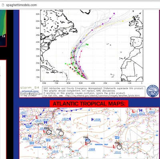The image size is (160, 159).
Task: Click the SFWMD round seal logo
Action: [153, 91]
